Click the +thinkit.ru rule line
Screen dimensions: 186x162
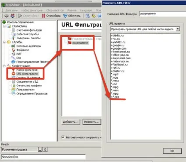click(x=118, y=36)
